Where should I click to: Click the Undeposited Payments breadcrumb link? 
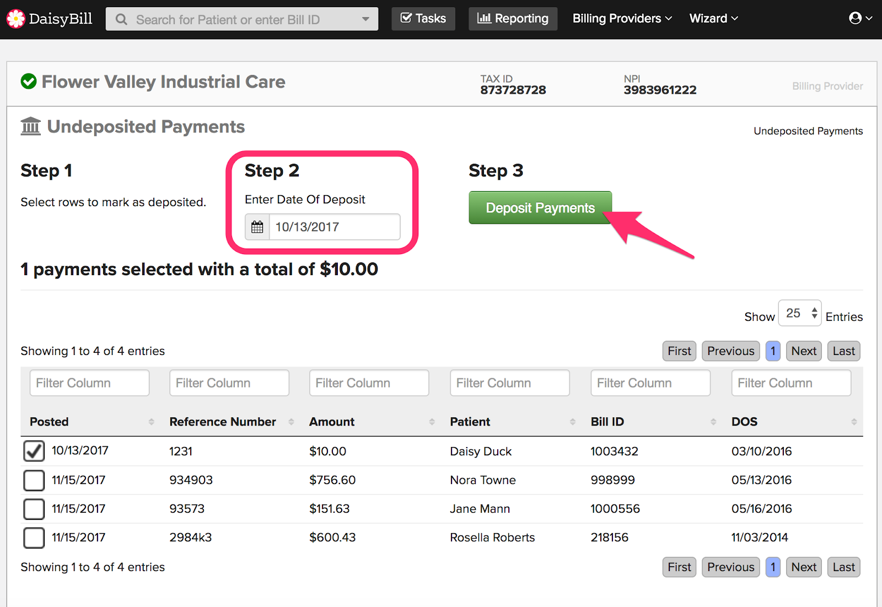click(x=808, y=131)
